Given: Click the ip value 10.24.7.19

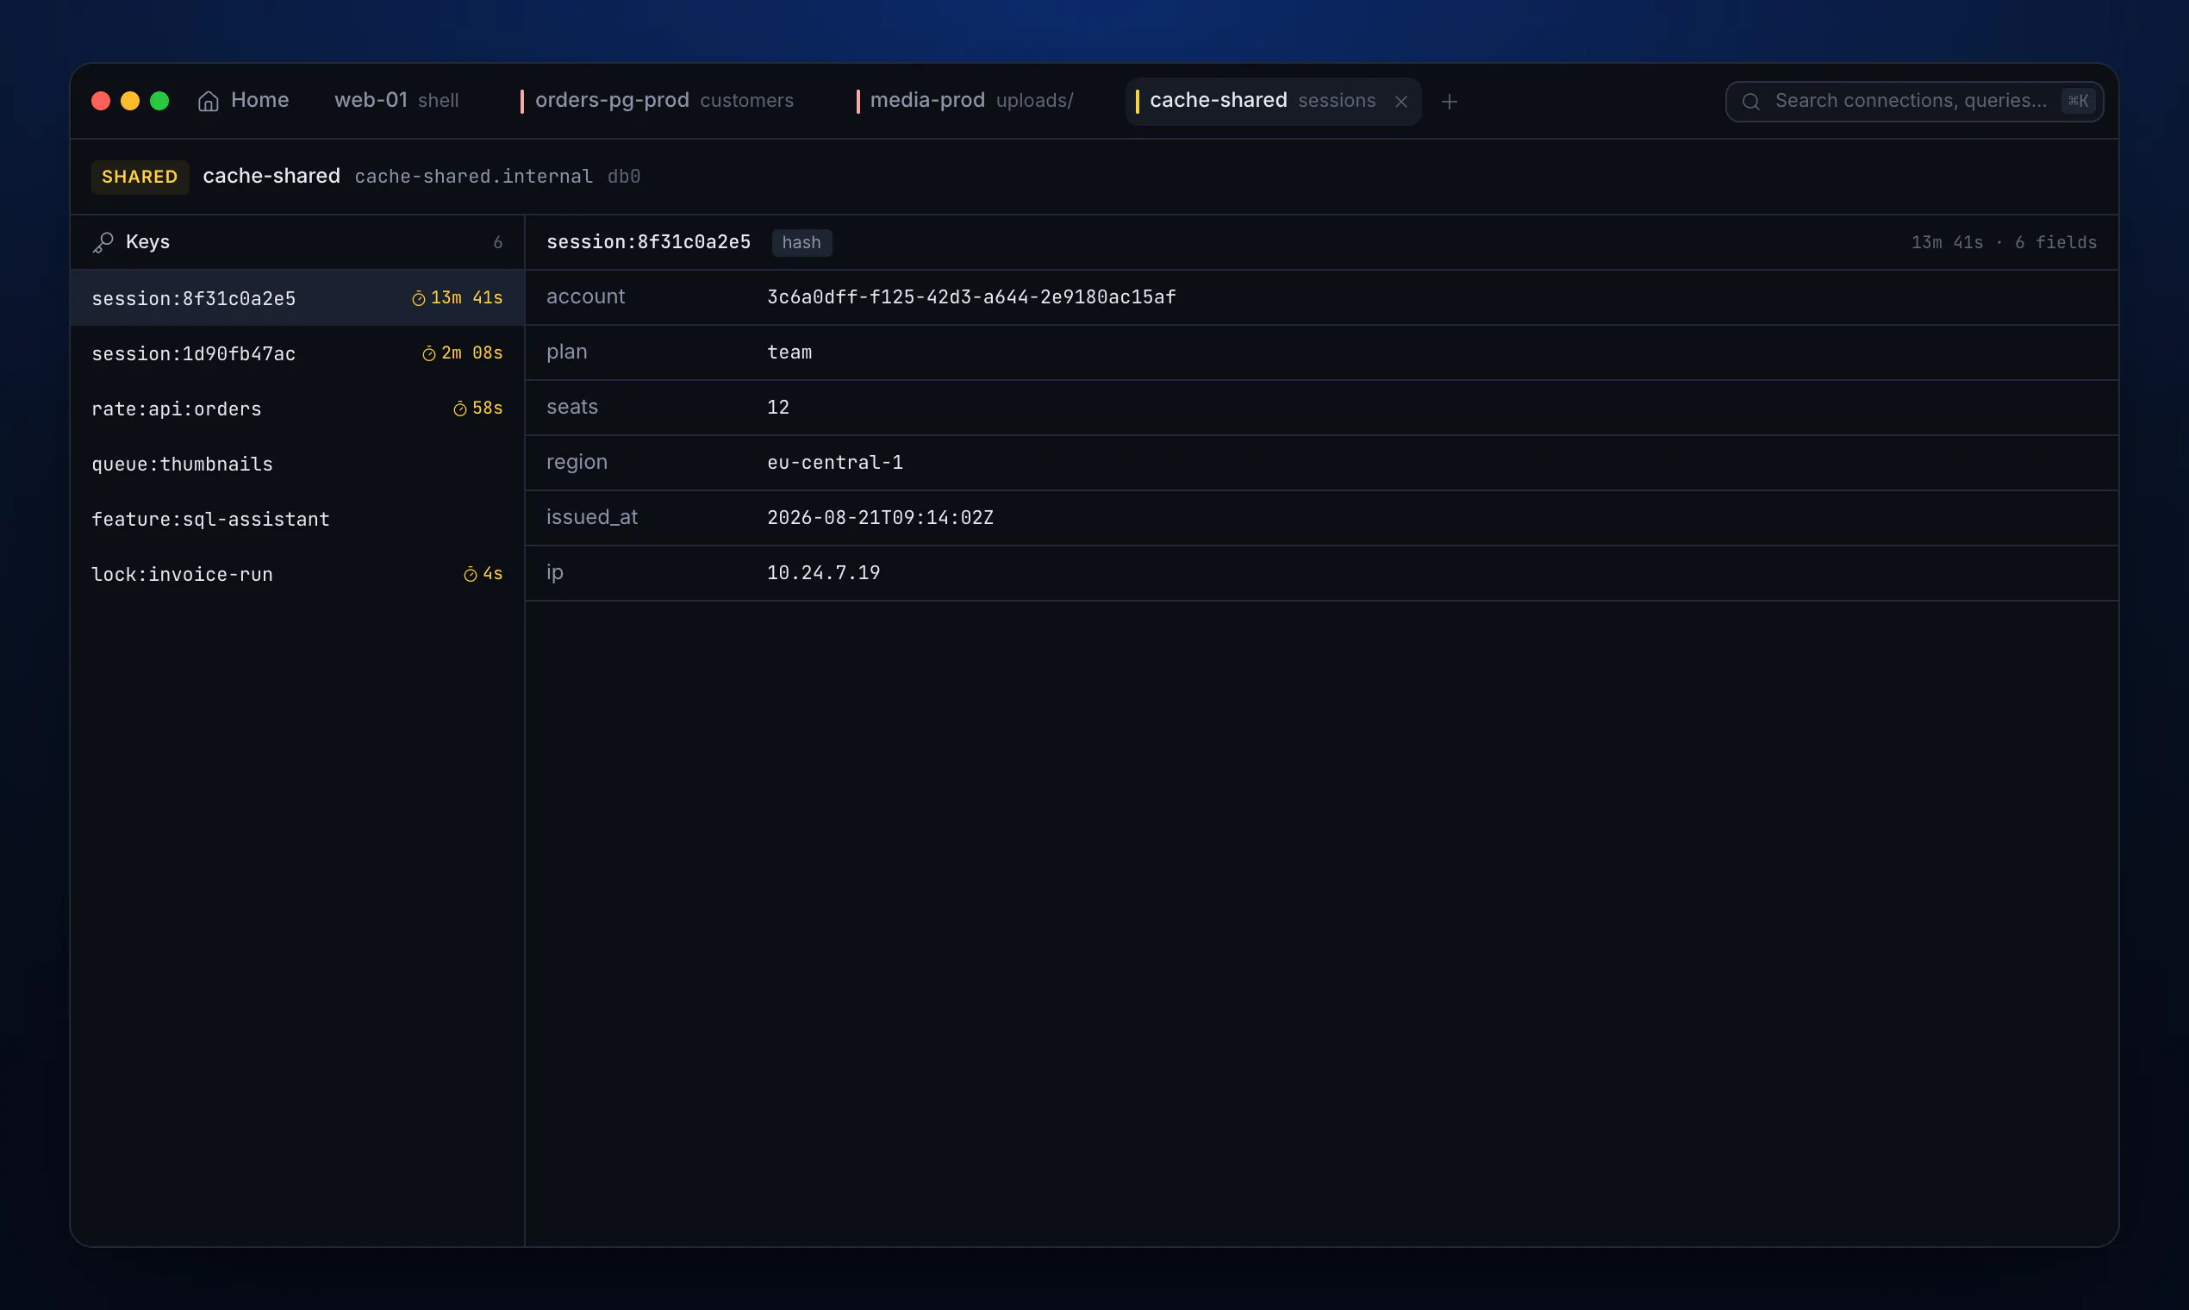Looking at the screenshot, I should (823, 573).
